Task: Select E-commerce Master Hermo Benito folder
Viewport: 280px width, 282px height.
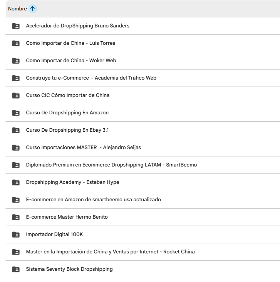Action: point(67,217)
